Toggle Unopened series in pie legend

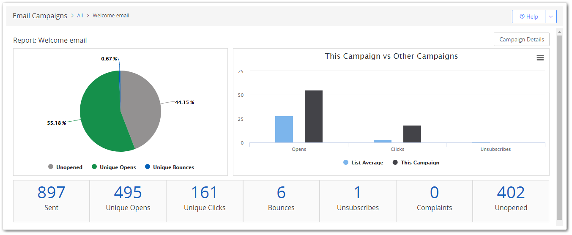click(x=65, y=167)
